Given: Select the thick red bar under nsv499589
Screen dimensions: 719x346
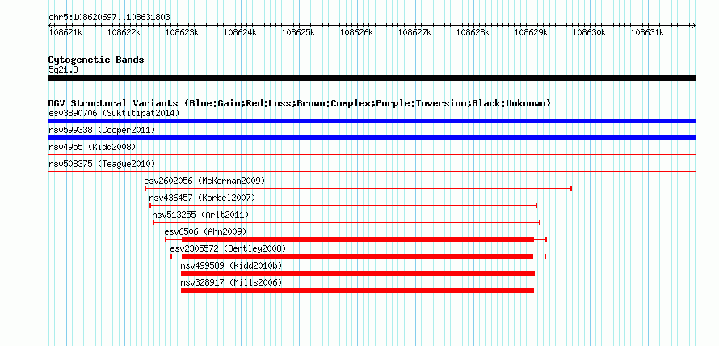Looking at the screenshot, I should pos(358,273).
